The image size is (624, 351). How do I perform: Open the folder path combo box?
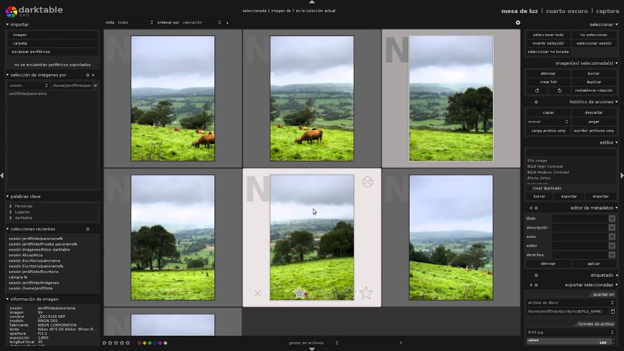point(75,85)
